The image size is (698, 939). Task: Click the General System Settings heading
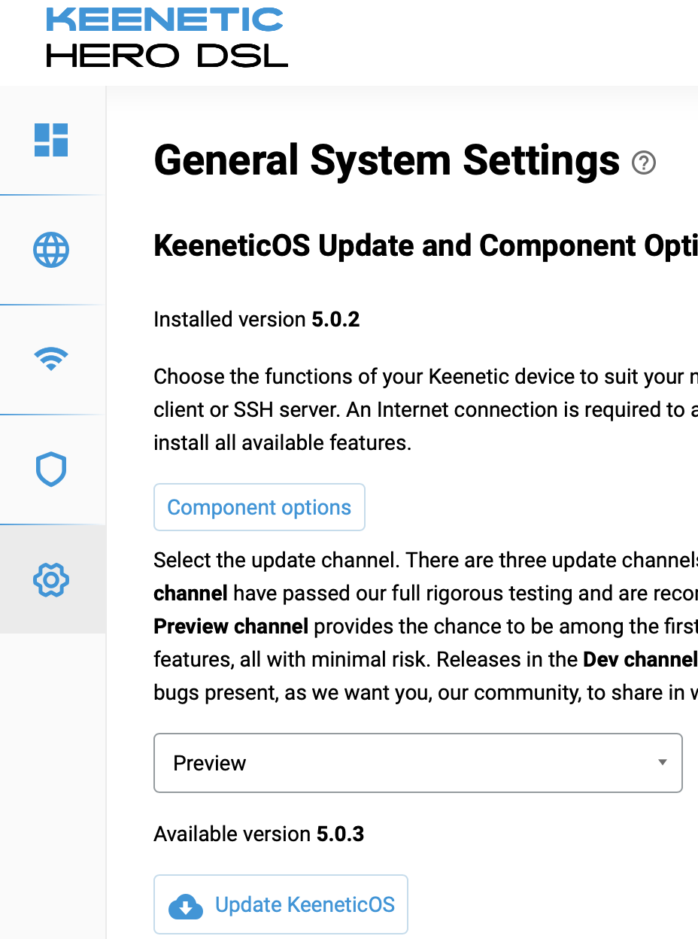tap(387, 161)
